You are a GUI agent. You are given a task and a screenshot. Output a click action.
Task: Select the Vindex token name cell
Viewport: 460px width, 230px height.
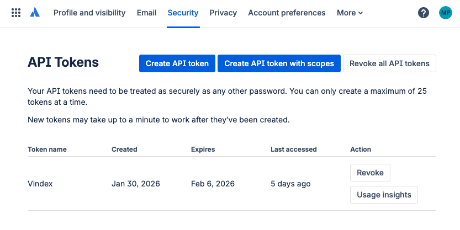coord(40,184)
